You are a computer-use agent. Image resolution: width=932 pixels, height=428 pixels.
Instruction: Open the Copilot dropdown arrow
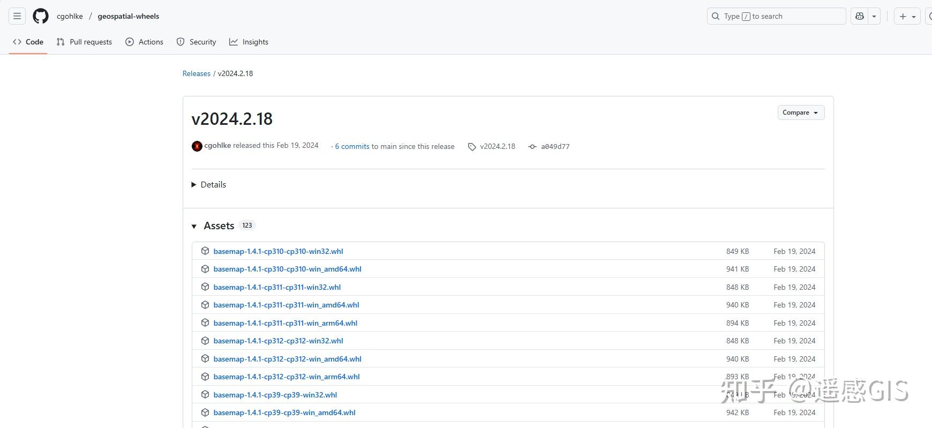pos(874,16)
